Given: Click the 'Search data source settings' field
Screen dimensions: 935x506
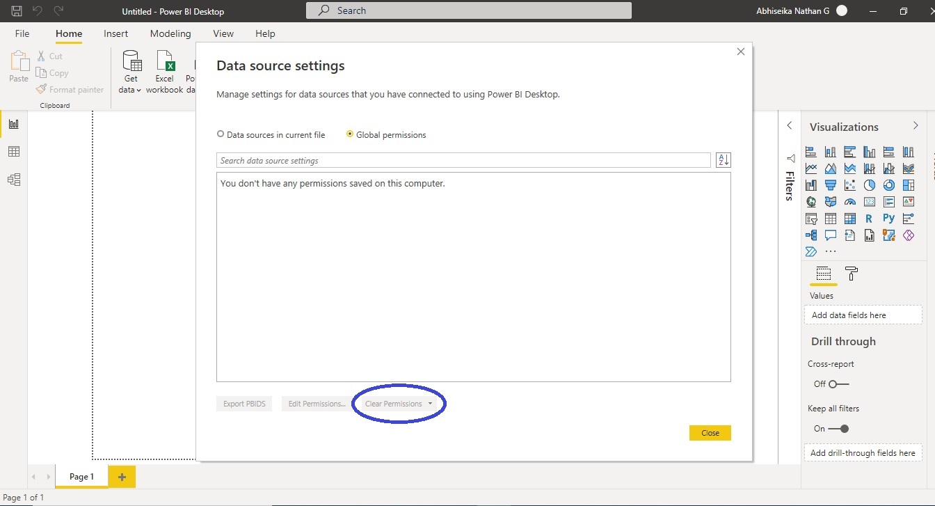Looking at the screenshot, I should 463,160.
